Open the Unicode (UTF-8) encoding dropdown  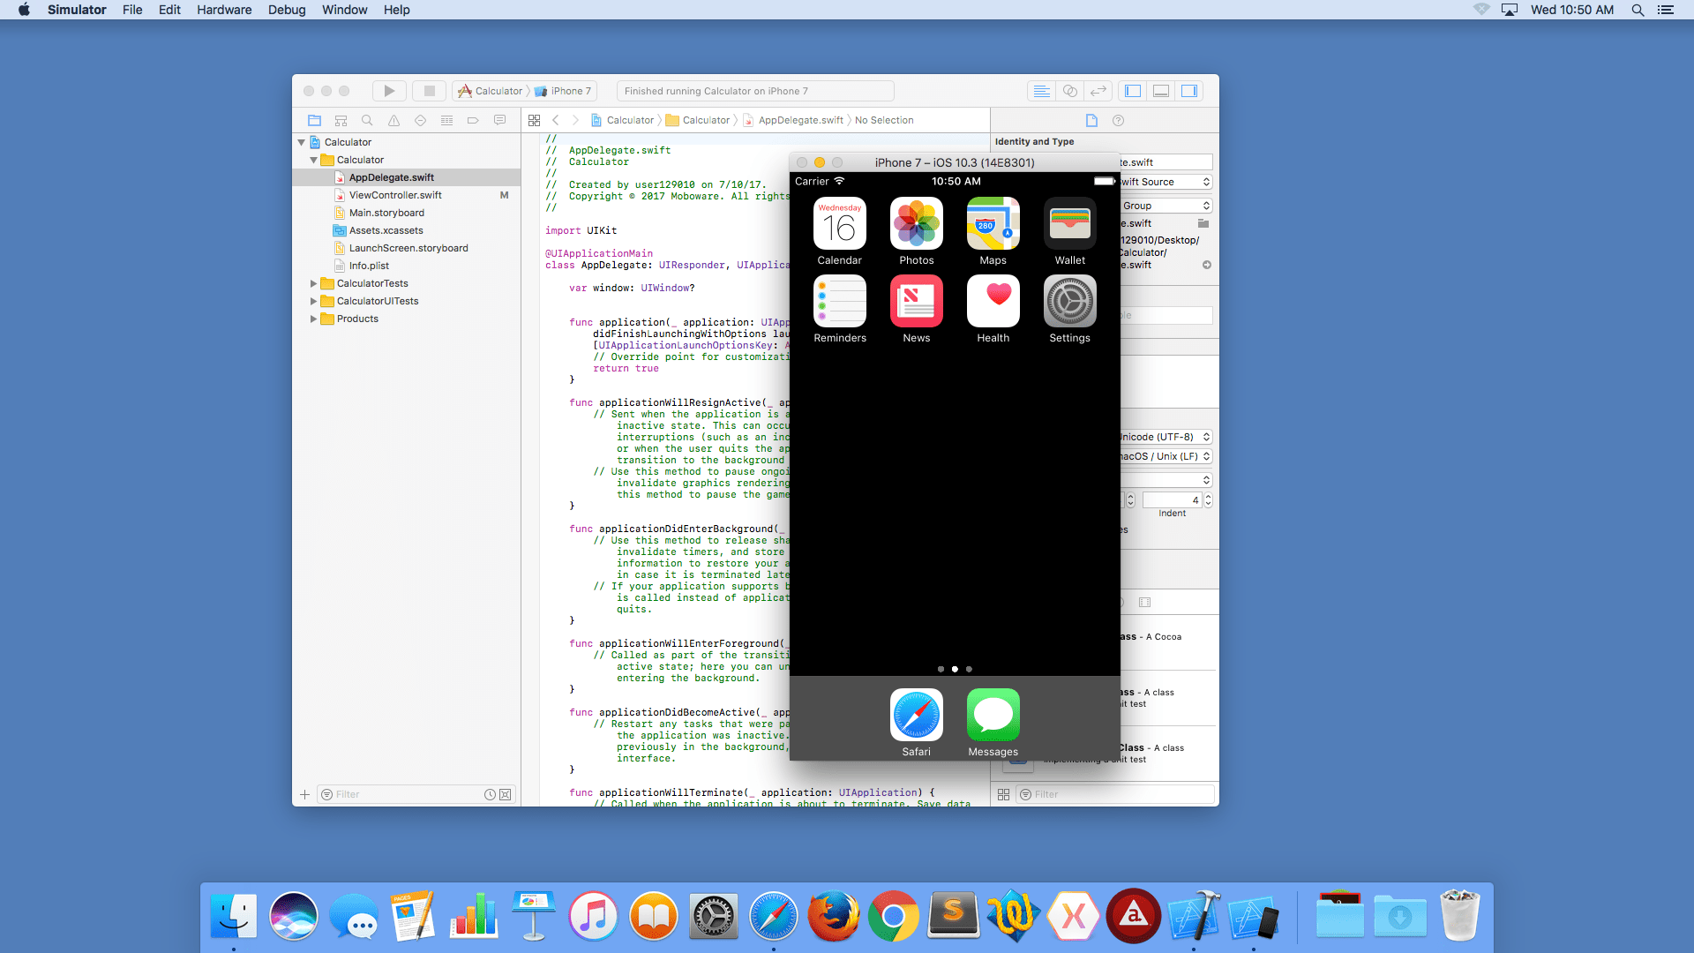(x=1165, y=437)
